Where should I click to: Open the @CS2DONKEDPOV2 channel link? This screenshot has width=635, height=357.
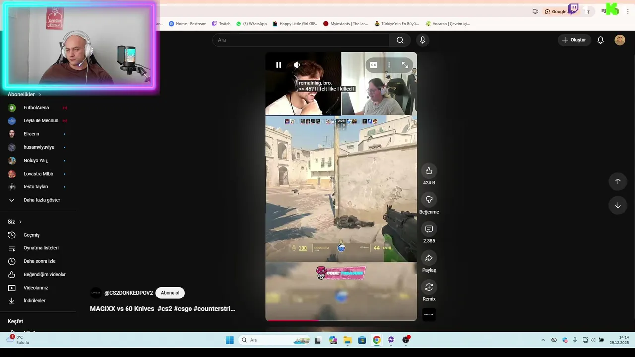click(128, 293)
